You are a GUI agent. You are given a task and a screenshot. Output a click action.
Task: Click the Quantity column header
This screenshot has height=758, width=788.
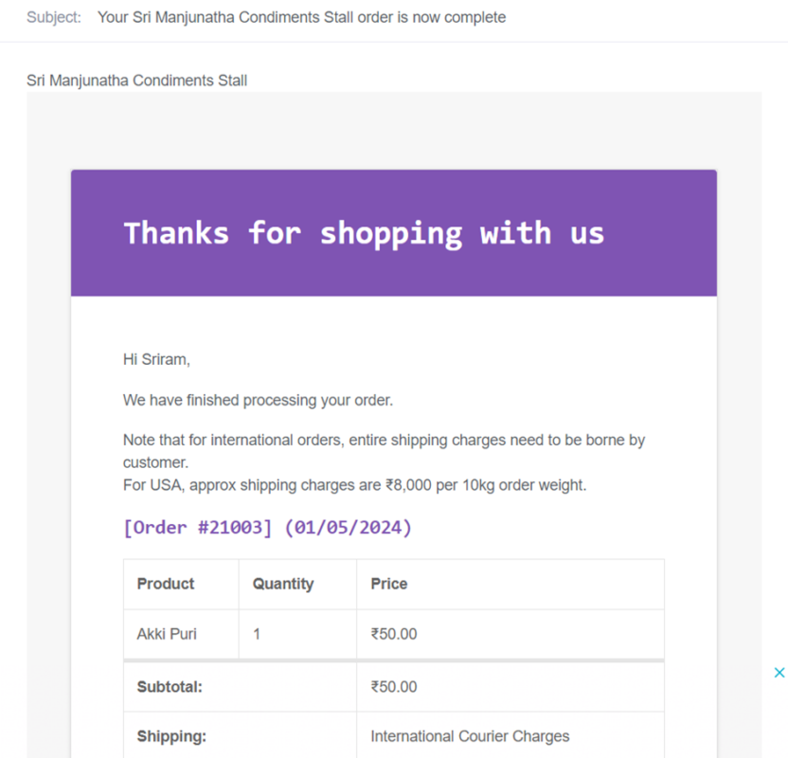pyautogui.click(x=283, y=584)
